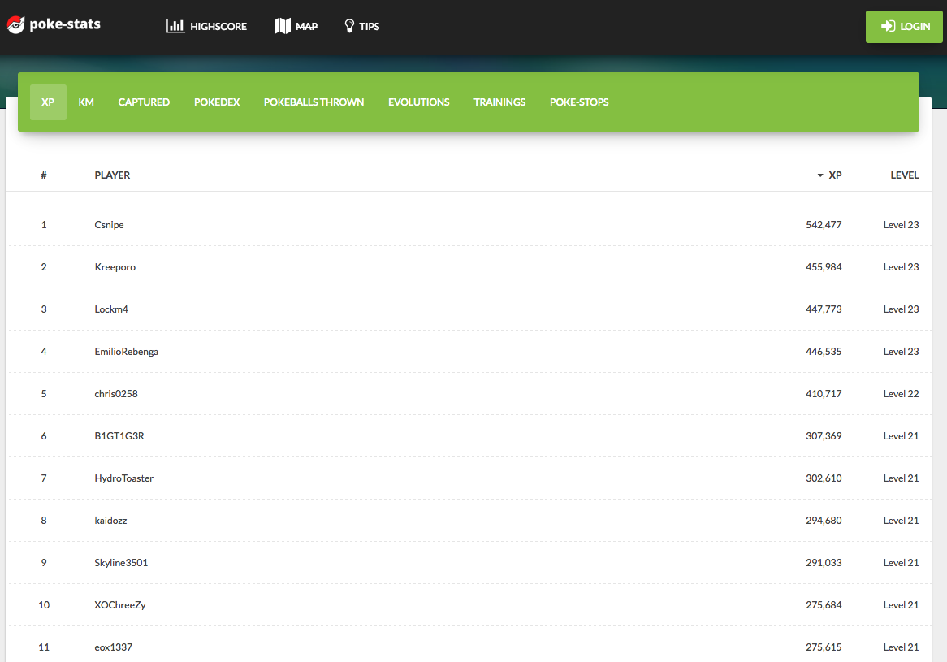Viewport: 947px width, 662px height.
Task: Open Skyline3501's profile link
Action: point(120,562)
